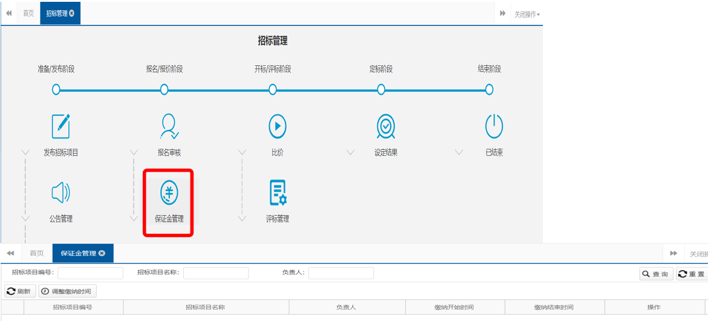Open 保证金管理 yen icon
The image size is (714, 321).
point(169,193)
